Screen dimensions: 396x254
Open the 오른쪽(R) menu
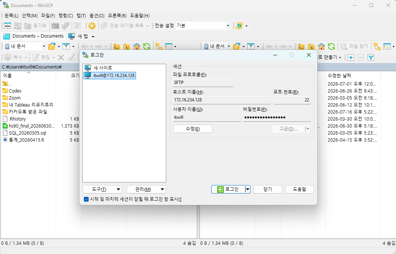point(117,15)
